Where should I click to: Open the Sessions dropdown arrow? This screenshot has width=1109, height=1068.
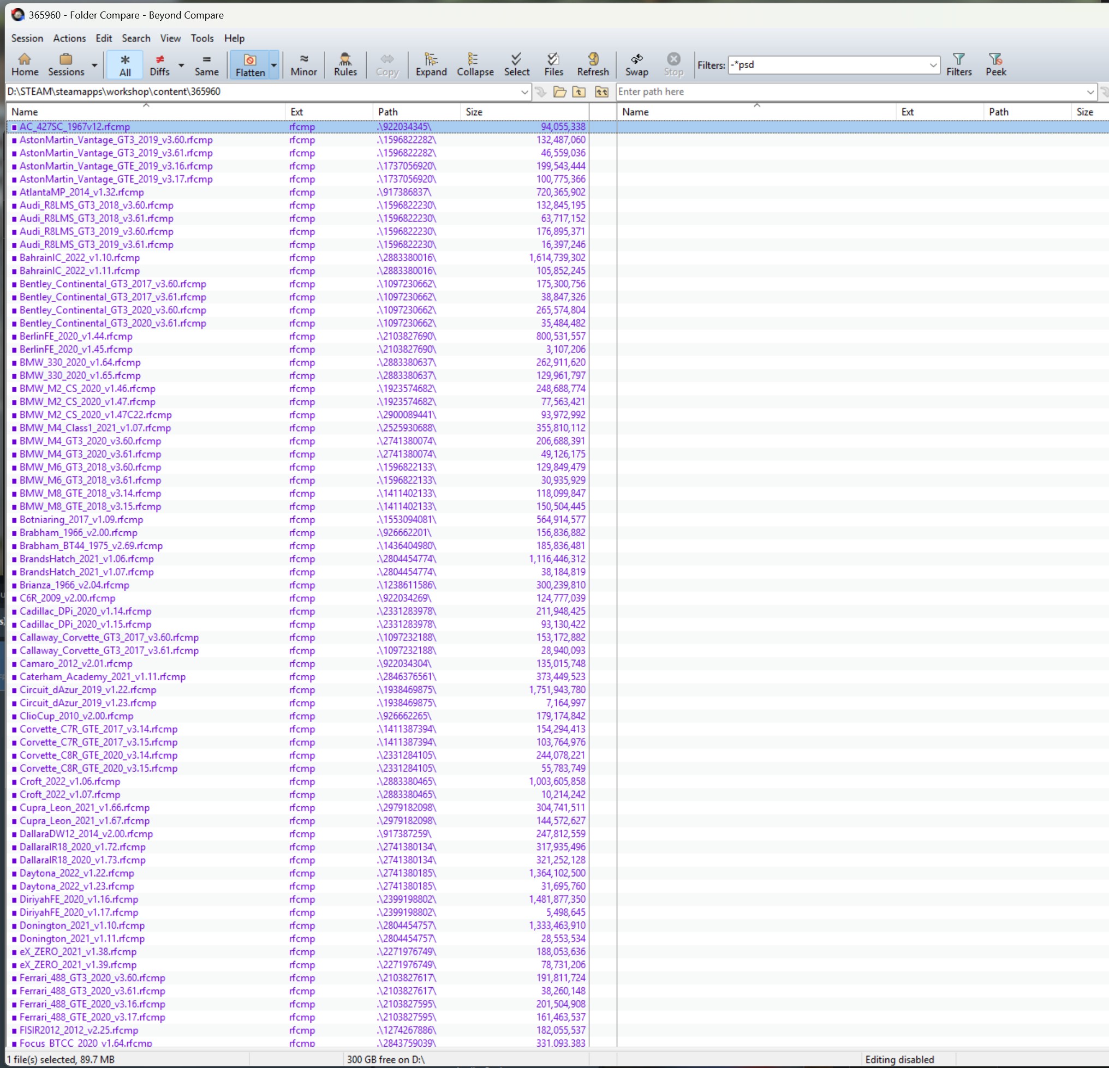[94, 65]
